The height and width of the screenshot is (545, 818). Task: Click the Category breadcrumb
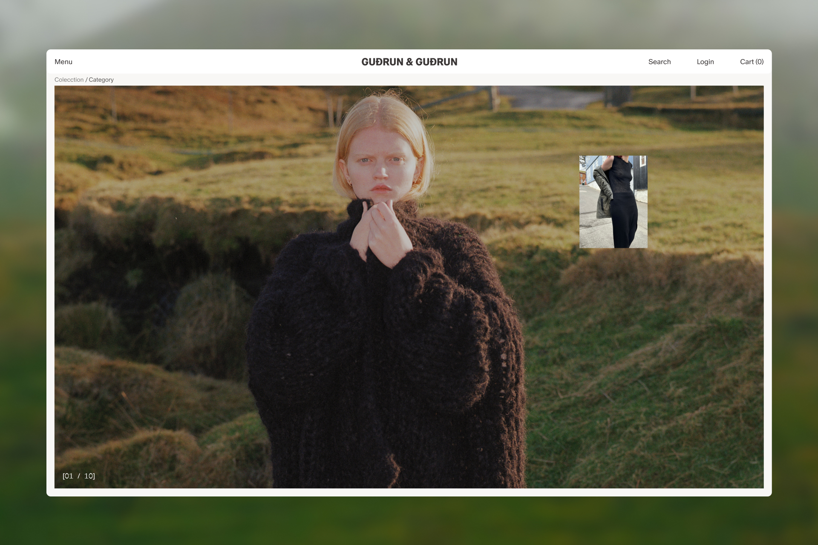tap(101, 80)
